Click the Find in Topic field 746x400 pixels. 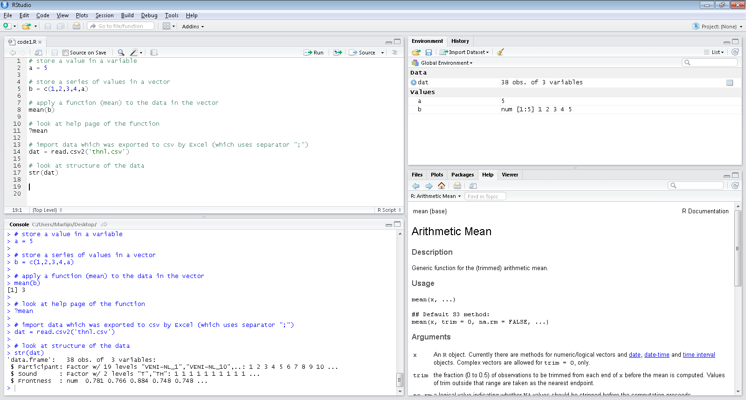(485, 197)
